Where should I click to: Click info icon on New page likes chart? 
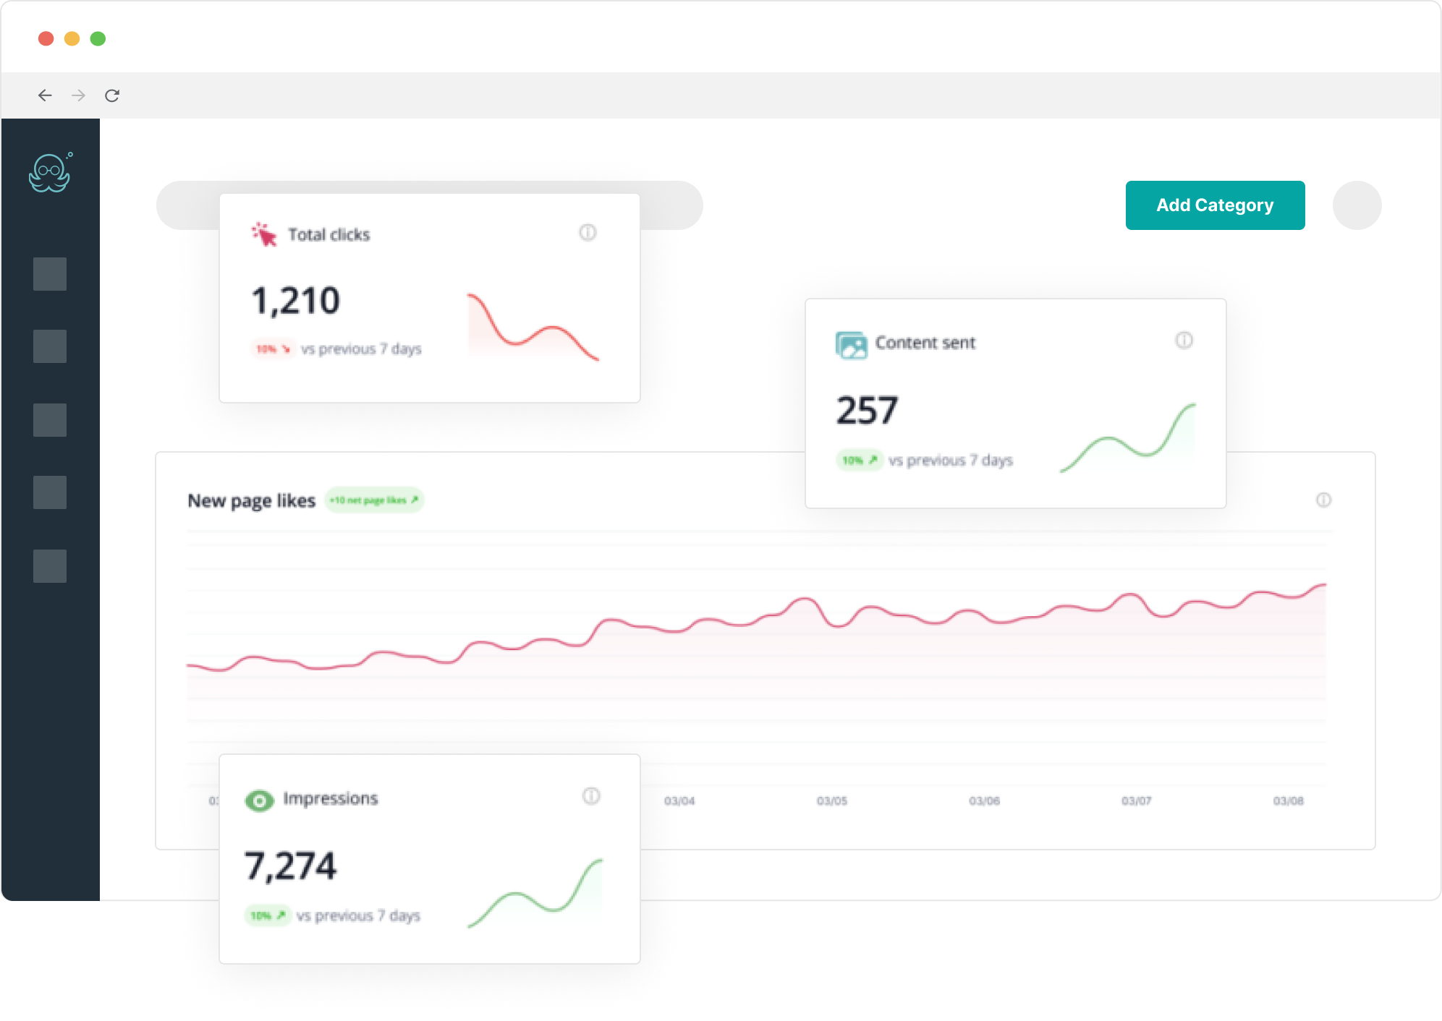click(x=1323, y=500)
